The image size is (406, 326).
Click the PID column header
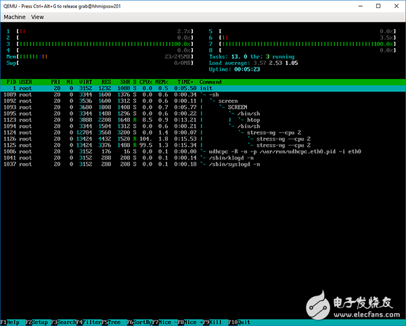pyautogui.click(x=12, y=82)
